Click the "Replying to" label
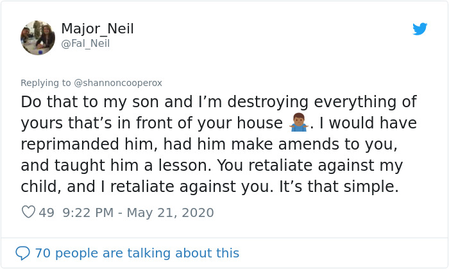This screenshot has width=449, height=269. [x=46, y=83]
